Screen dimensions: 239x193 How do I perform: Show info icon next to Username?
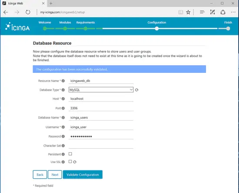(63, 127)
